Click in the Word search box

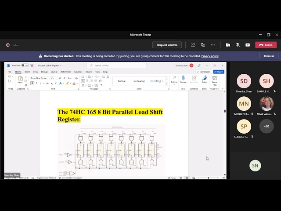[117, 65]
